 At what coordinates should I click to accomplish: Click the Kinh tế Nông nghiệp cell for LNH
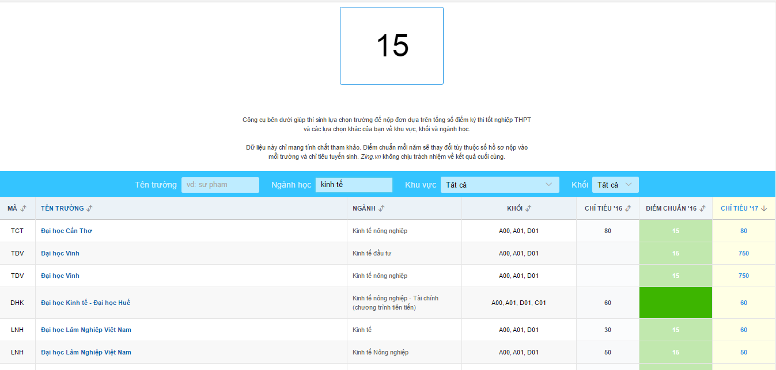380,352
